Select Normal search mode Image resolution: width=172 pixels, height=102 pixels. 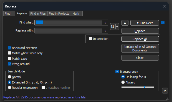[9, 77]
